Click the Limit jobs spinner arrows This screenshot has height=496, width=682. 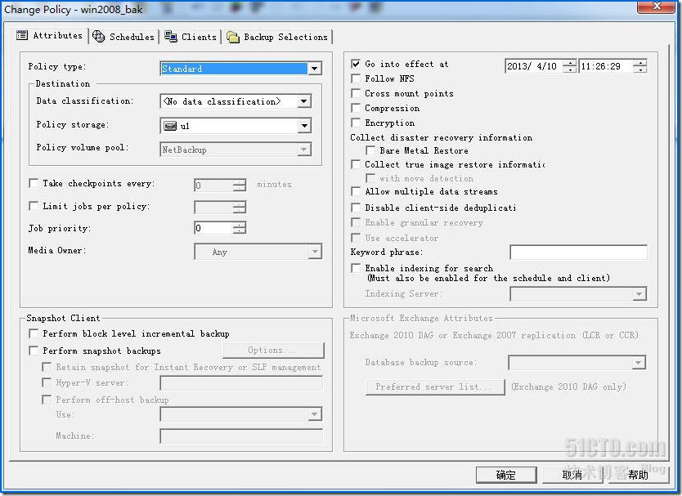point(240,207)
